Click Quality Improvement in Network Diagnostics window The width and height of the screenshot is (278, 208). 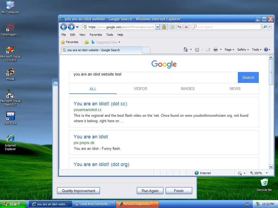tap(78, 191)
